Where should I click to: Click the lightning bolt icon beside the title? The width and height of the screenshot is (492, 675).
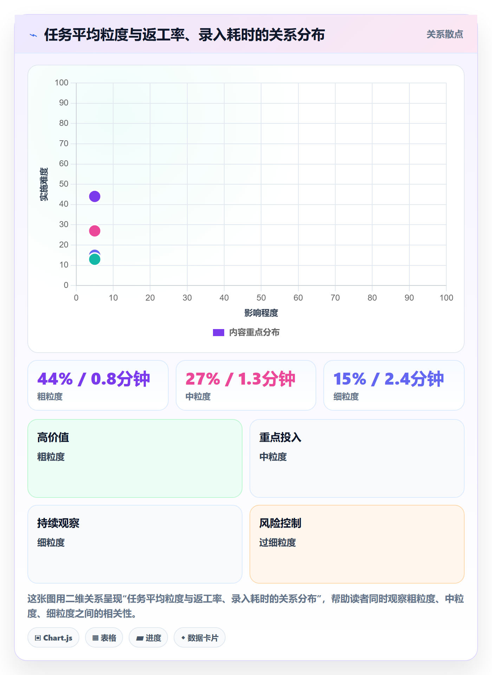tap(33, 35)
